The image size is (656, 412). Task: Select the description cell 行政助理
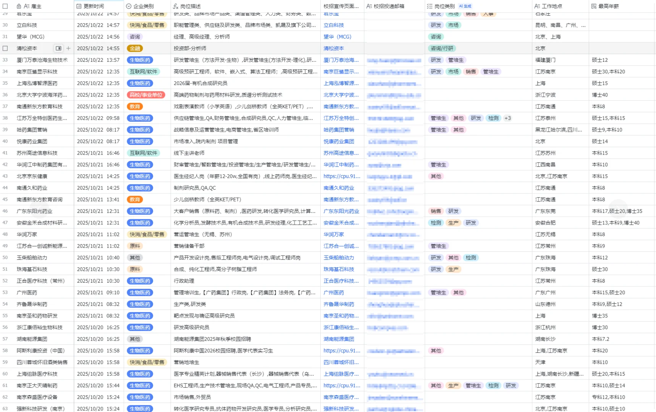tap(246, 281)
